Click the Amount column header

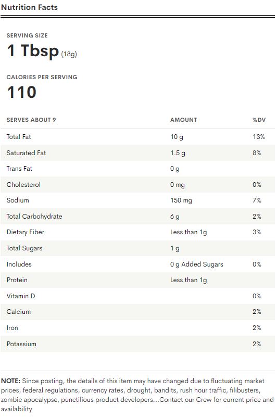point(183,120)
